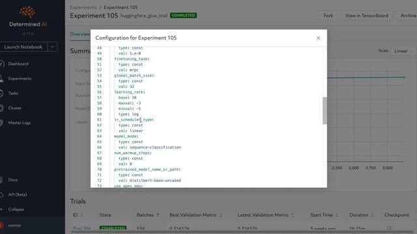Click the Experiments sidebar icon
This screenshot has height=234, width=417.
click(x=1, y=79)
